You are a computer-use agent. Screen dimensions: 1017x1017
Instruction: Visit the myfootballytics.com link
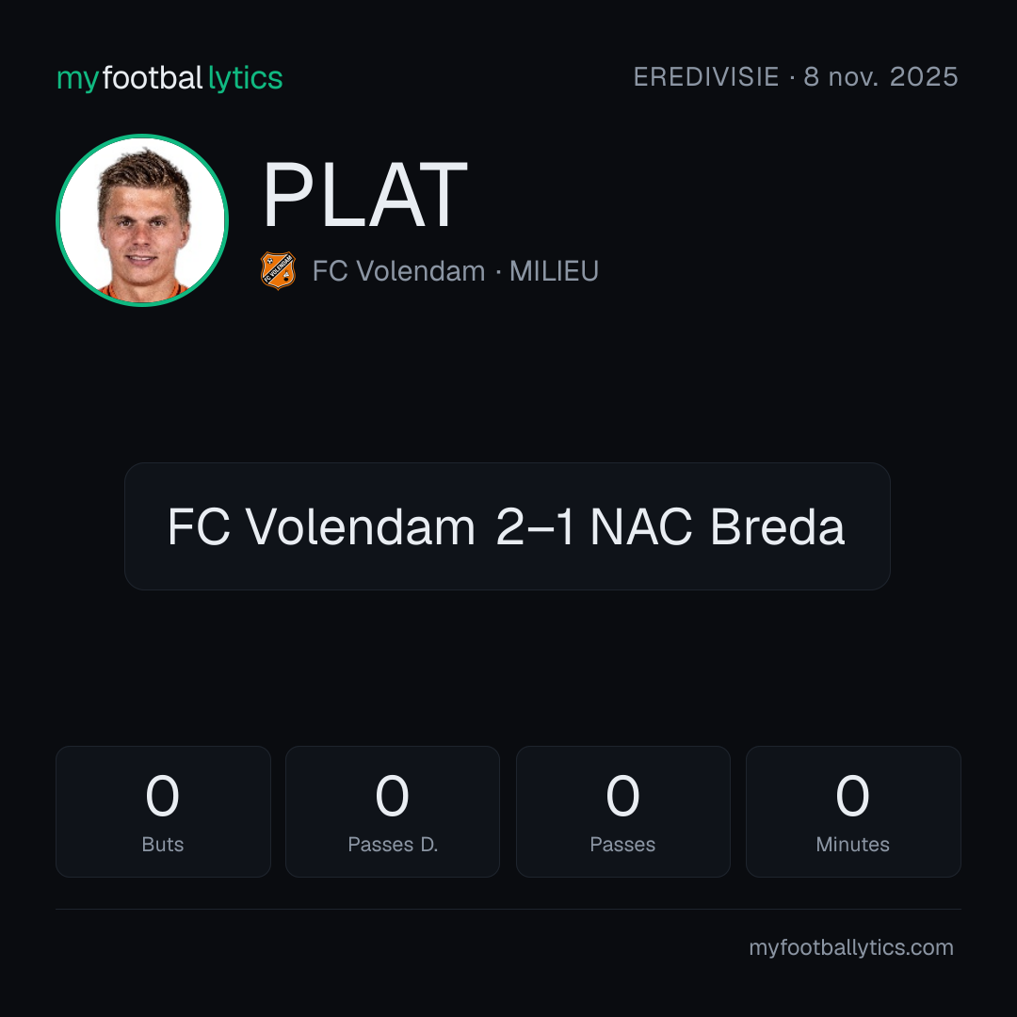point(851,947)
